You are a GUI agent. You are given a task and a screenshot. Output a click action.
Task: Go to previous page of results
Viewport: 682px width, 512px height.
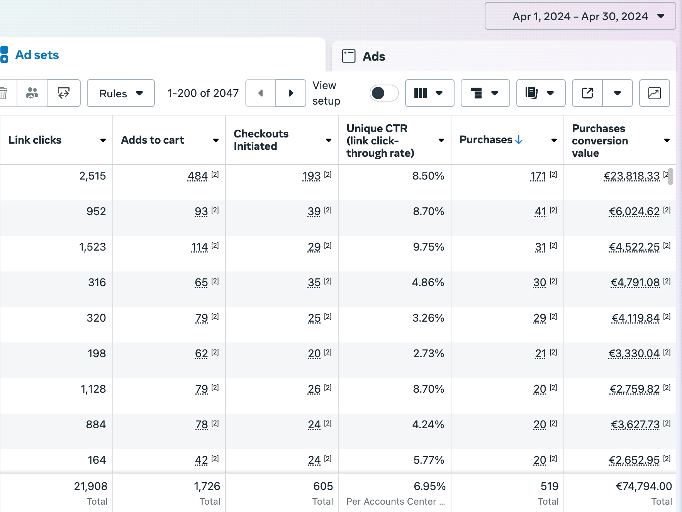(261, 93)
